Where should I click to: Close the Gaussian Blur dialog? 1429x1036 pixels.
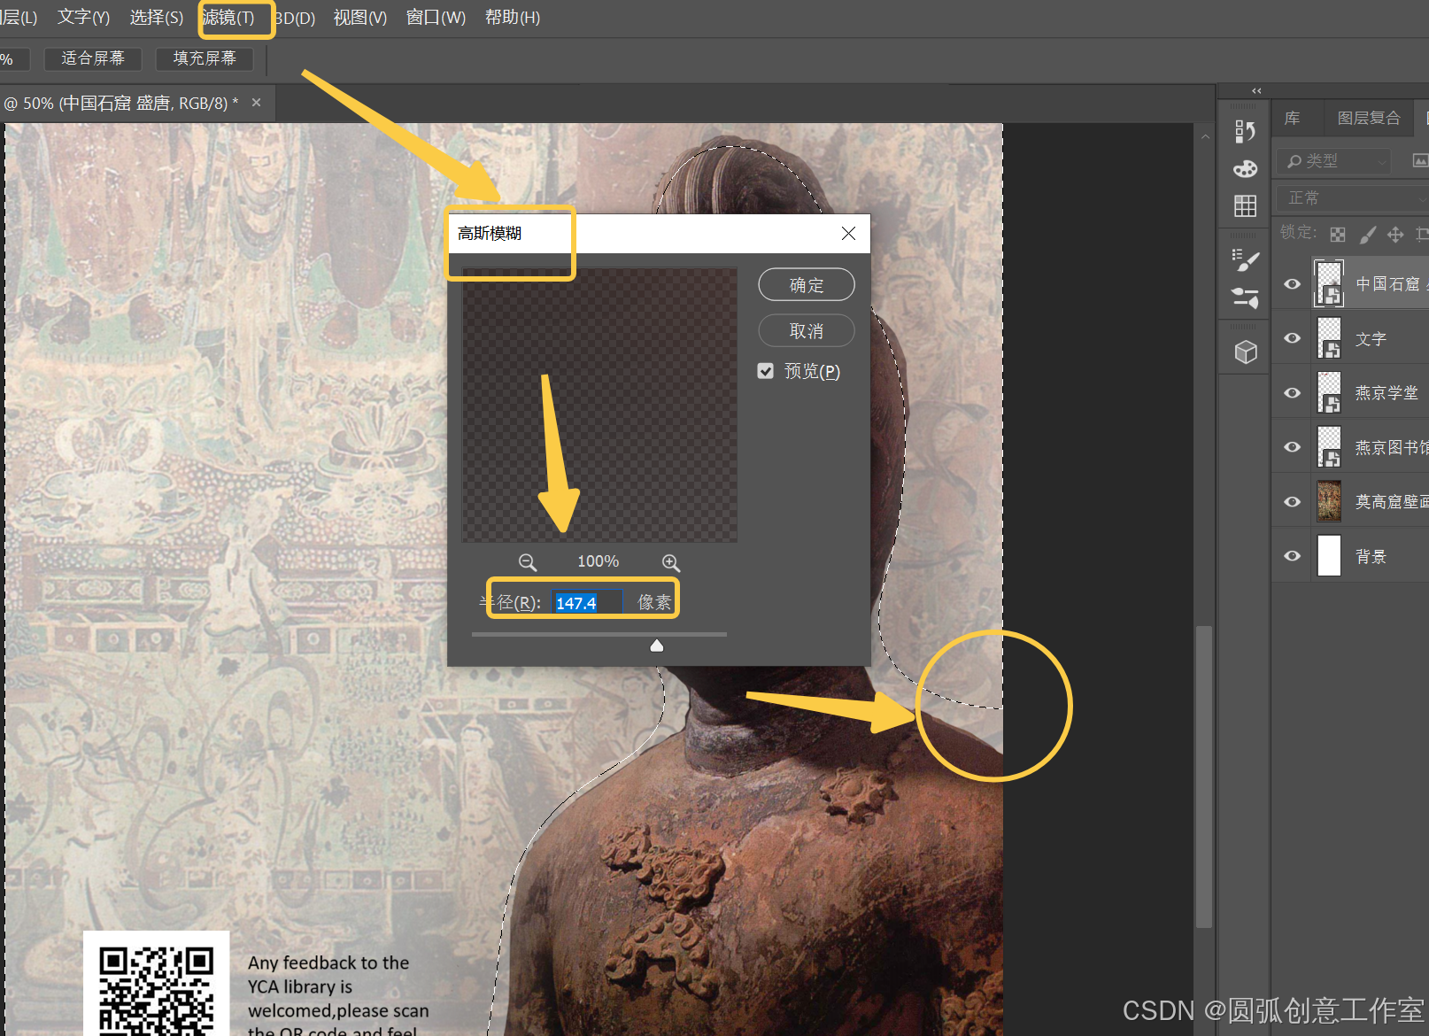pos(848,233)
